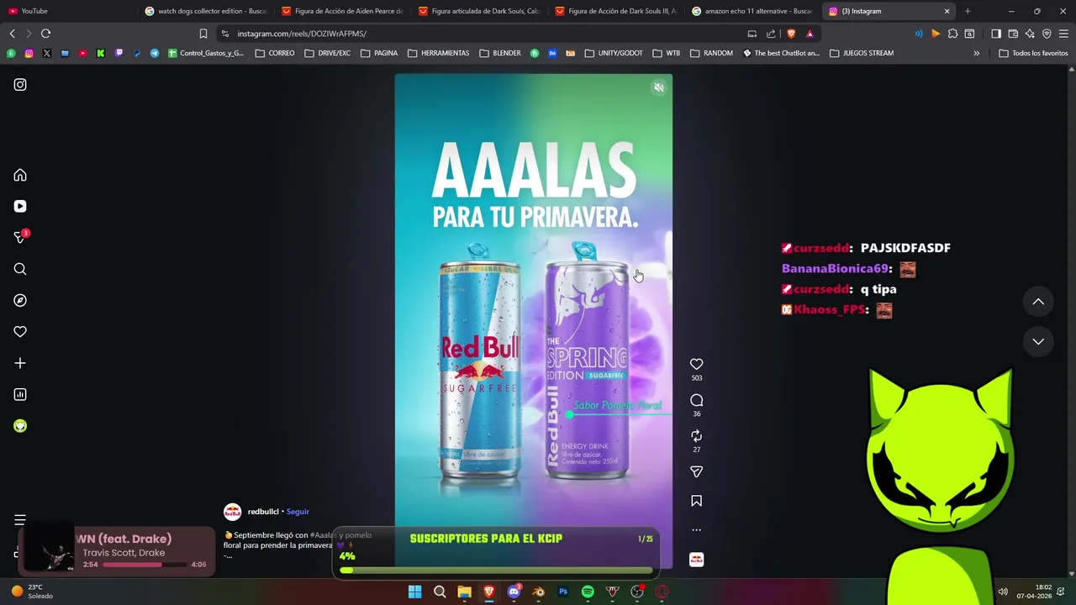Screen dimensions: 1076x605
Task: Switch to watch dogs collector edition tab
Action: [x=205, y=11]
